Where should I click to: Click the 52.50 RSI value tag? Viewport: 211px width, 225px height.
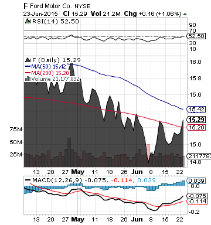tap(196, 36)
